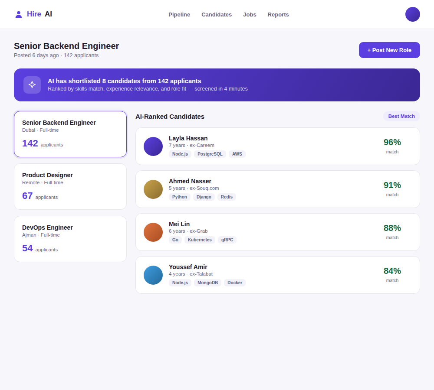Click the Redis skill tag

tap(227, 197)
